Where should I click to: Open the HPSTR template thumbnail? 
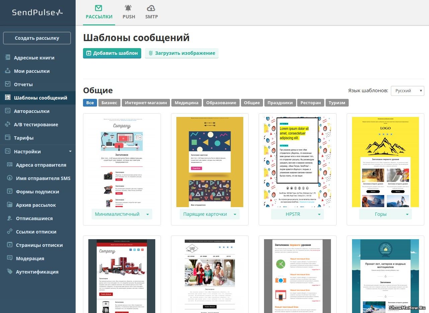click(297, 162)
